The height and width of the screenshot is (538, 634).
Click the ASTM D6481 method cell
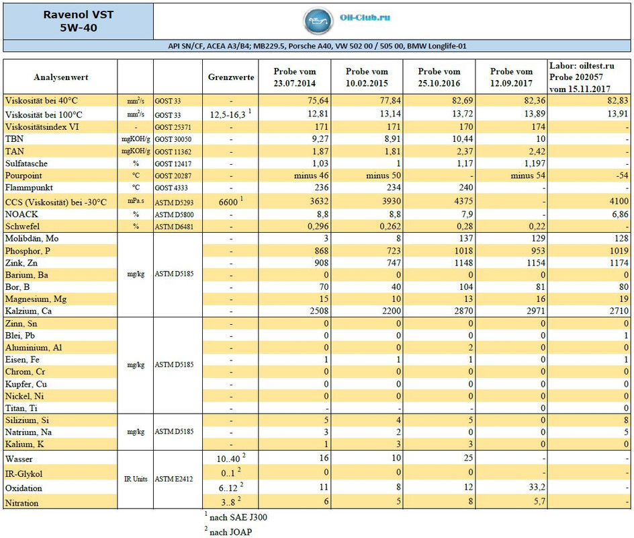click(174, 227)
